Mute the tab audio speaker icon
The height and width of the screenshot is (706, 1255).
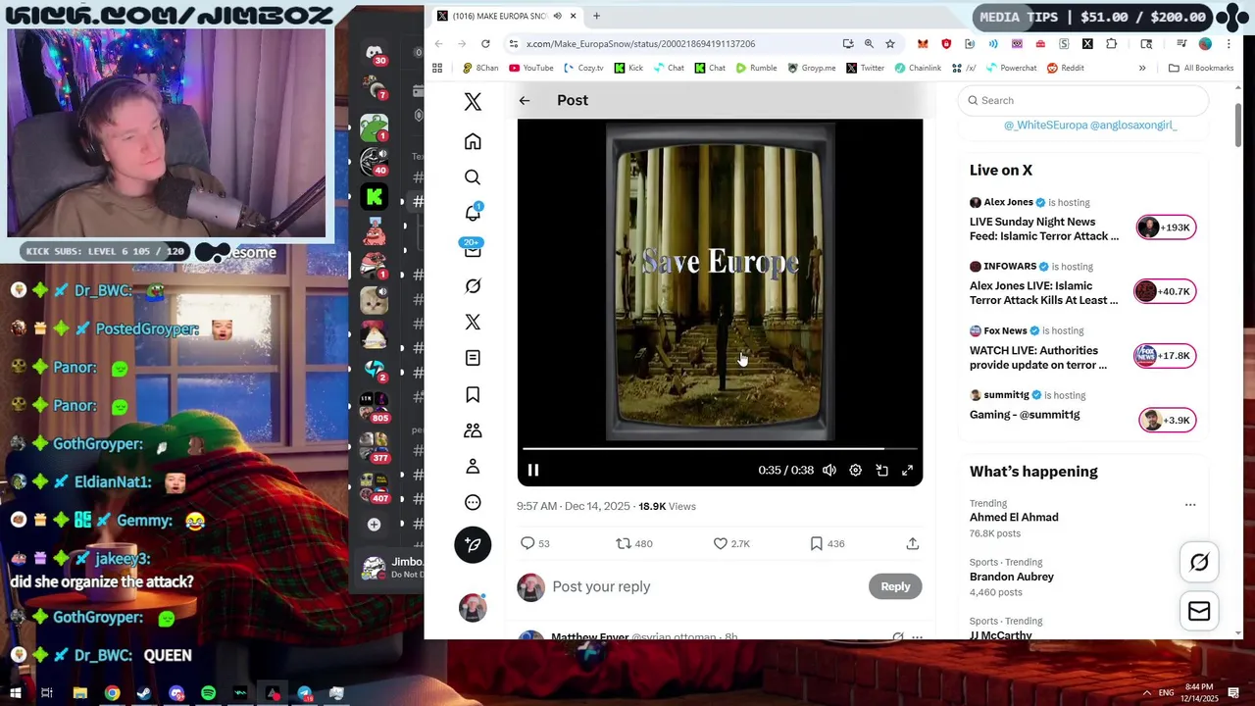point(557,16)
